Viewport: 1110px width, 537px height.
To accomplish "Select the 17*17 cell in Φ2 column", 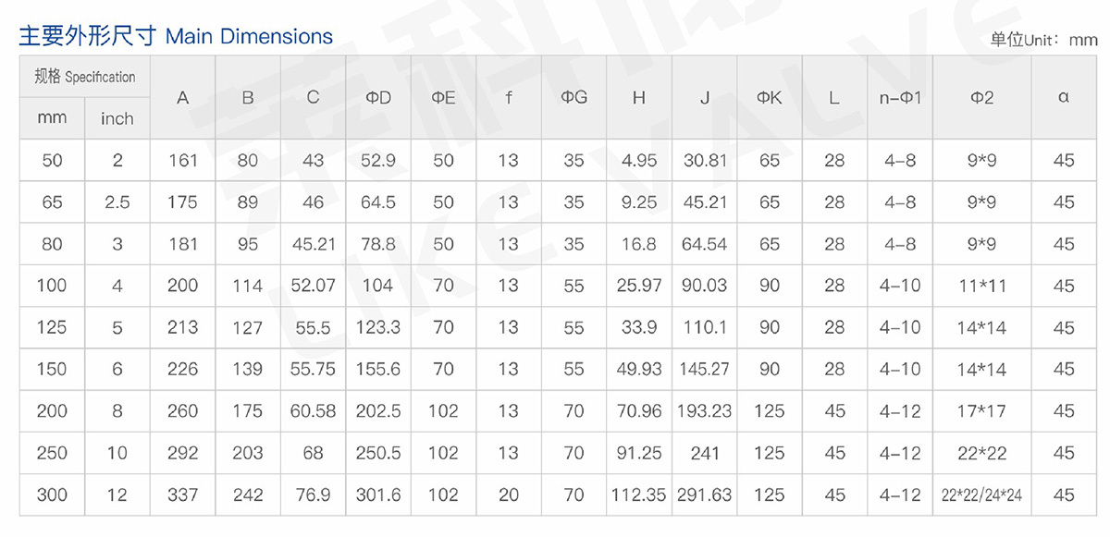I will point(981,411).
